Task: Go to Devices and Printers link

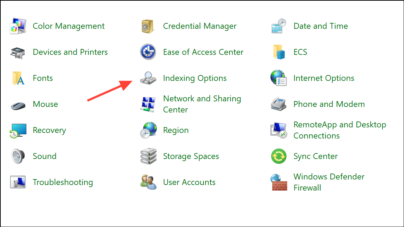Action: click(70, 52)
